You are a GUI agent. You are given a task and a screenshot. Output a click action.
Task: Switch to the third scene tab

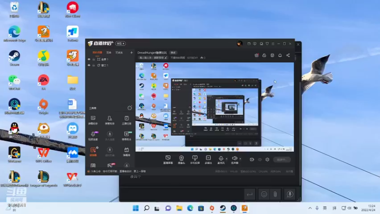[119, 52]
